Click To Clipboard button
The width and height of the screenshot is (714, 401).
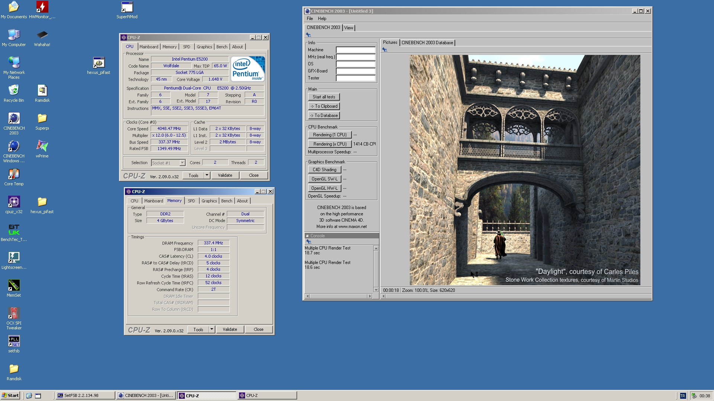[x=324, y=106]
